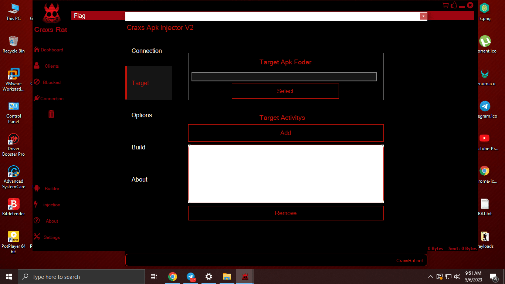Select injection in the left sidebar

47,204
